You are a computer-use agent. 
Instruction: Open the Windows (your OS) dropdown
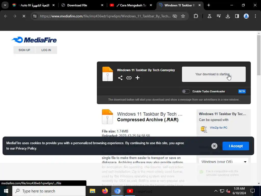tap(224, 161)
